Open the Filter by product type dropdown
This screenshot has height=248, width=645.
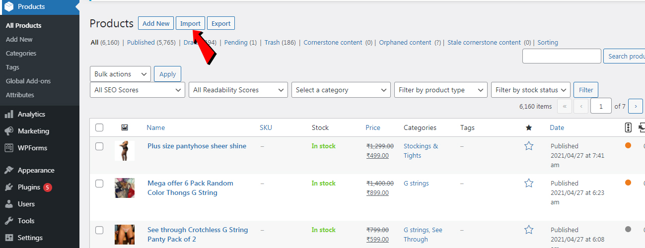[441, 90]
